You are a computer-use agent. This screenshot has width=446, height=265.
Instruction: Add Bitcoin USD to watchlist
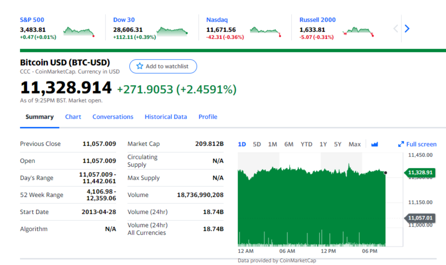coord(163,66)
